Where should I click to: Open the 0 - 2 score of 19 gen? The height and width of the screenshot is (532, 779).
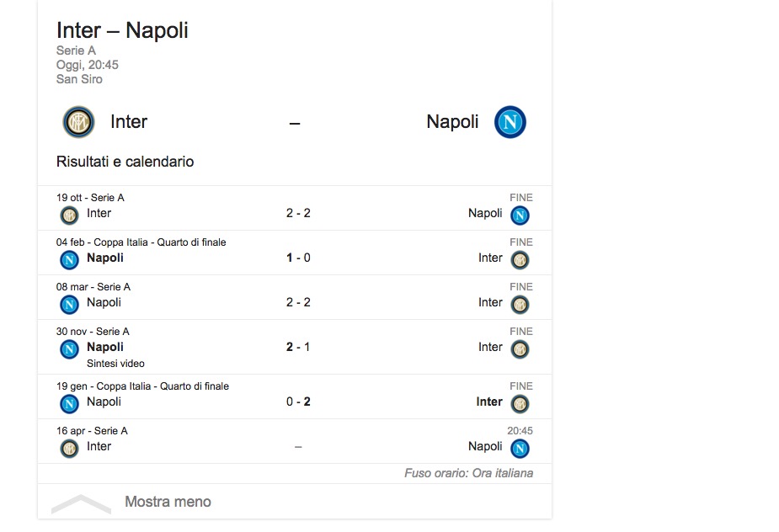(x=298, y=402)
